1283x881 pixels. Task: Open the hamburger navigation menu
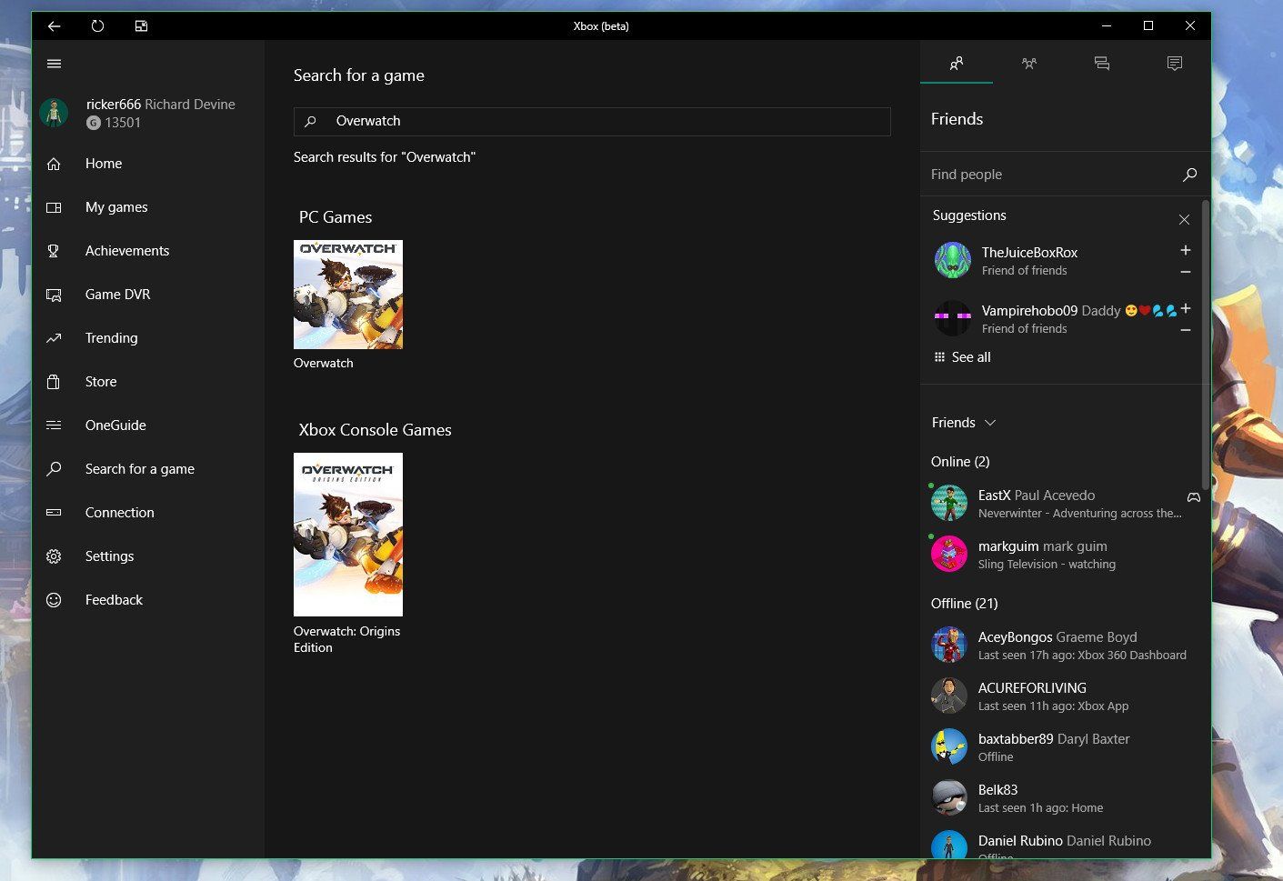(x=54, y=64)
